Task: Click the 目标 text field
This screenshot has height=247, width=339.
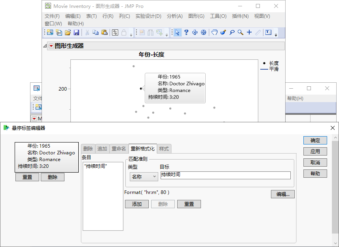Action: [225, 175]
